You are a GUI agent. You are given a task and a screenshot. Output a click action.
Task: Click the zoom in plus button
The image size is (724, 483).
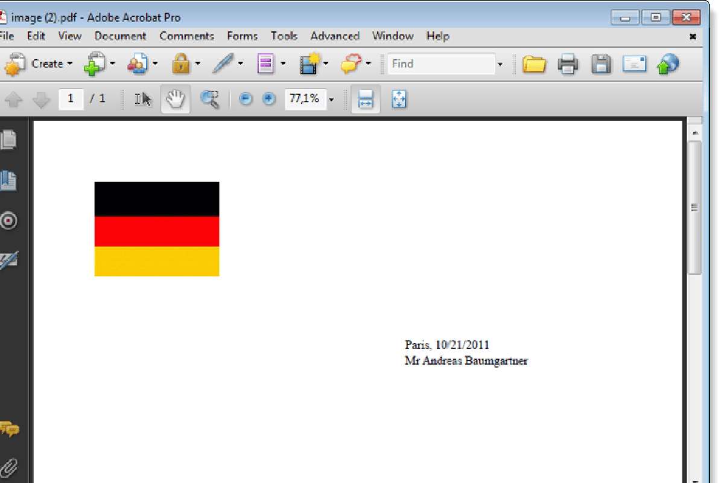click(x=269, y=99)
